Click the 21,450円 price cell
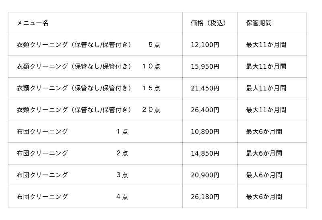 [205, 88]
